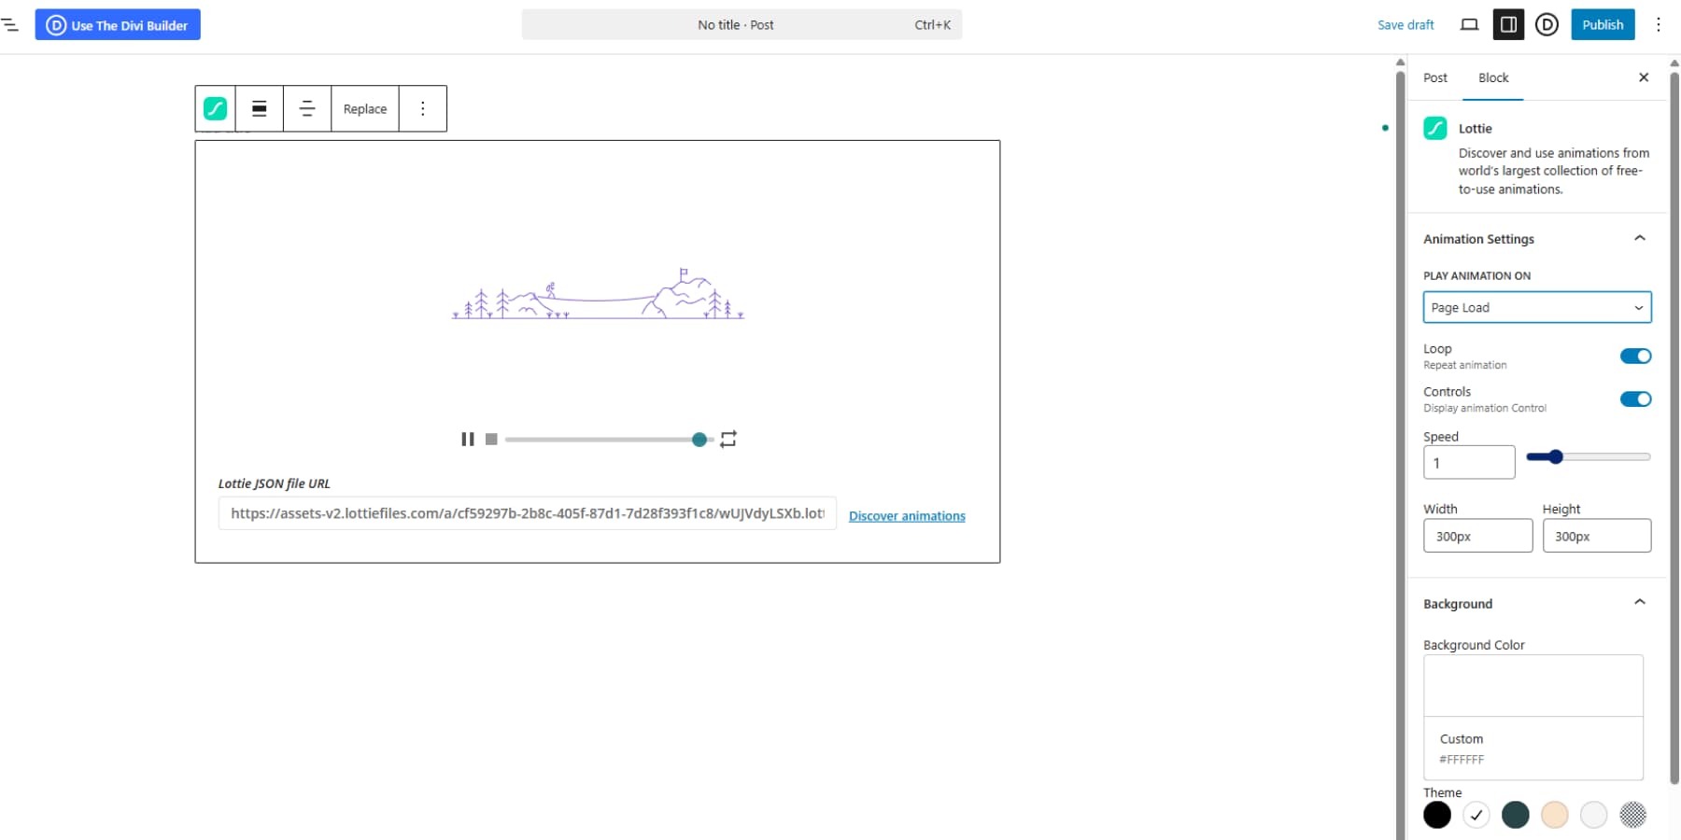Click the desktop preview icon in top bar
The width and height of the screenshot is (1681, 840).
point(1469,24)
